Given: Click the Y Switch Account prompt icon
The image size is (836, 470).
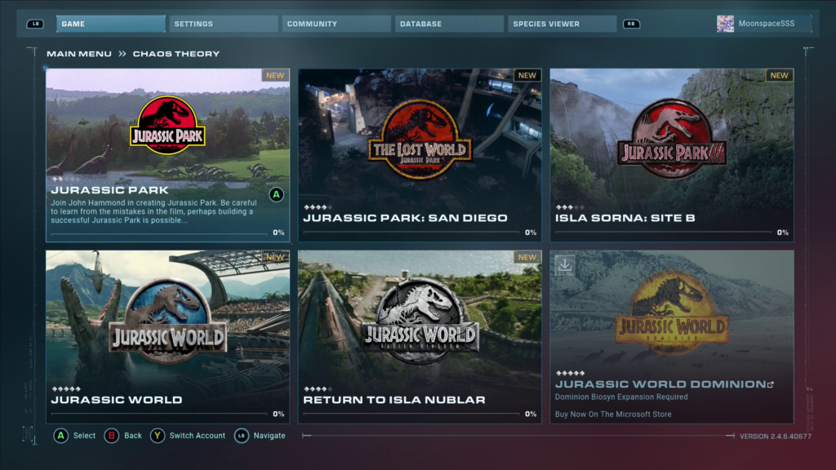Looking at the screenshot, I should click(158, 436).
